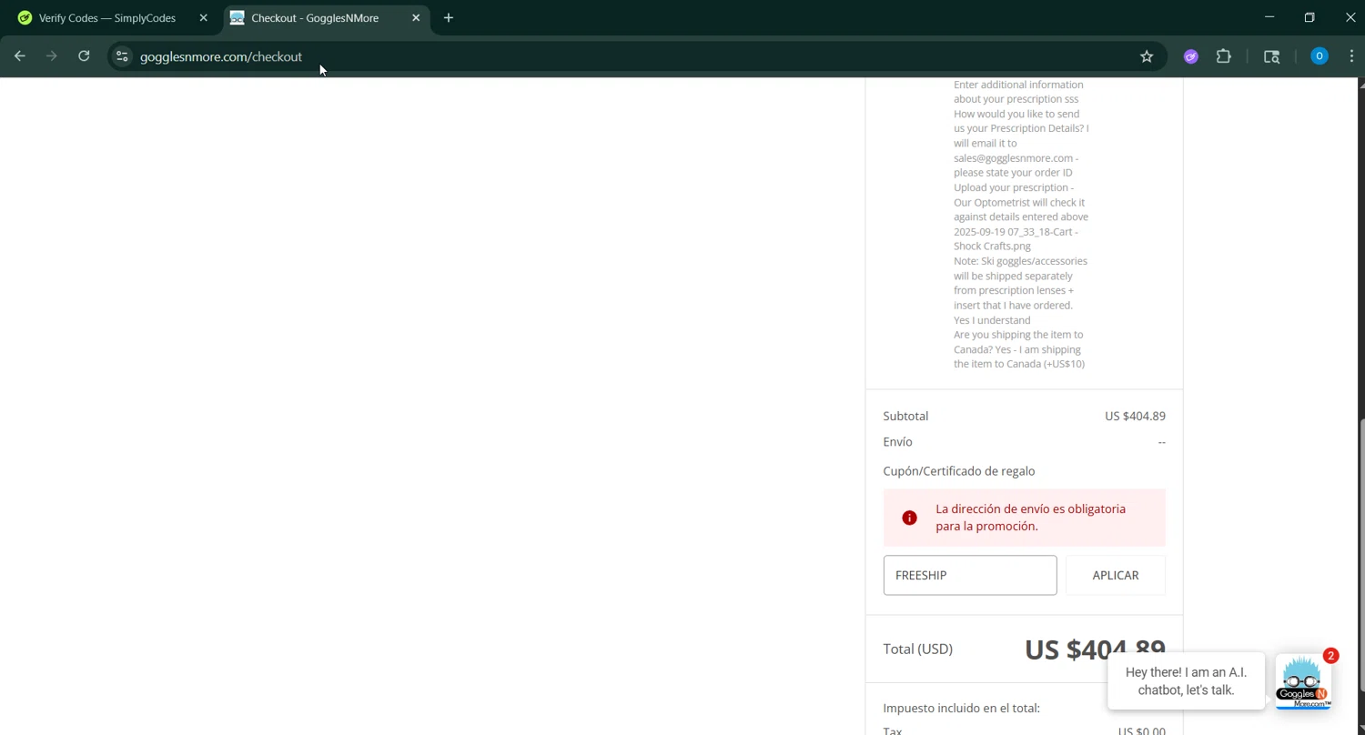Click the Impuesto incluido en el total text
Viewport: 1365px width, 735px height.
(x=961, y=708)
